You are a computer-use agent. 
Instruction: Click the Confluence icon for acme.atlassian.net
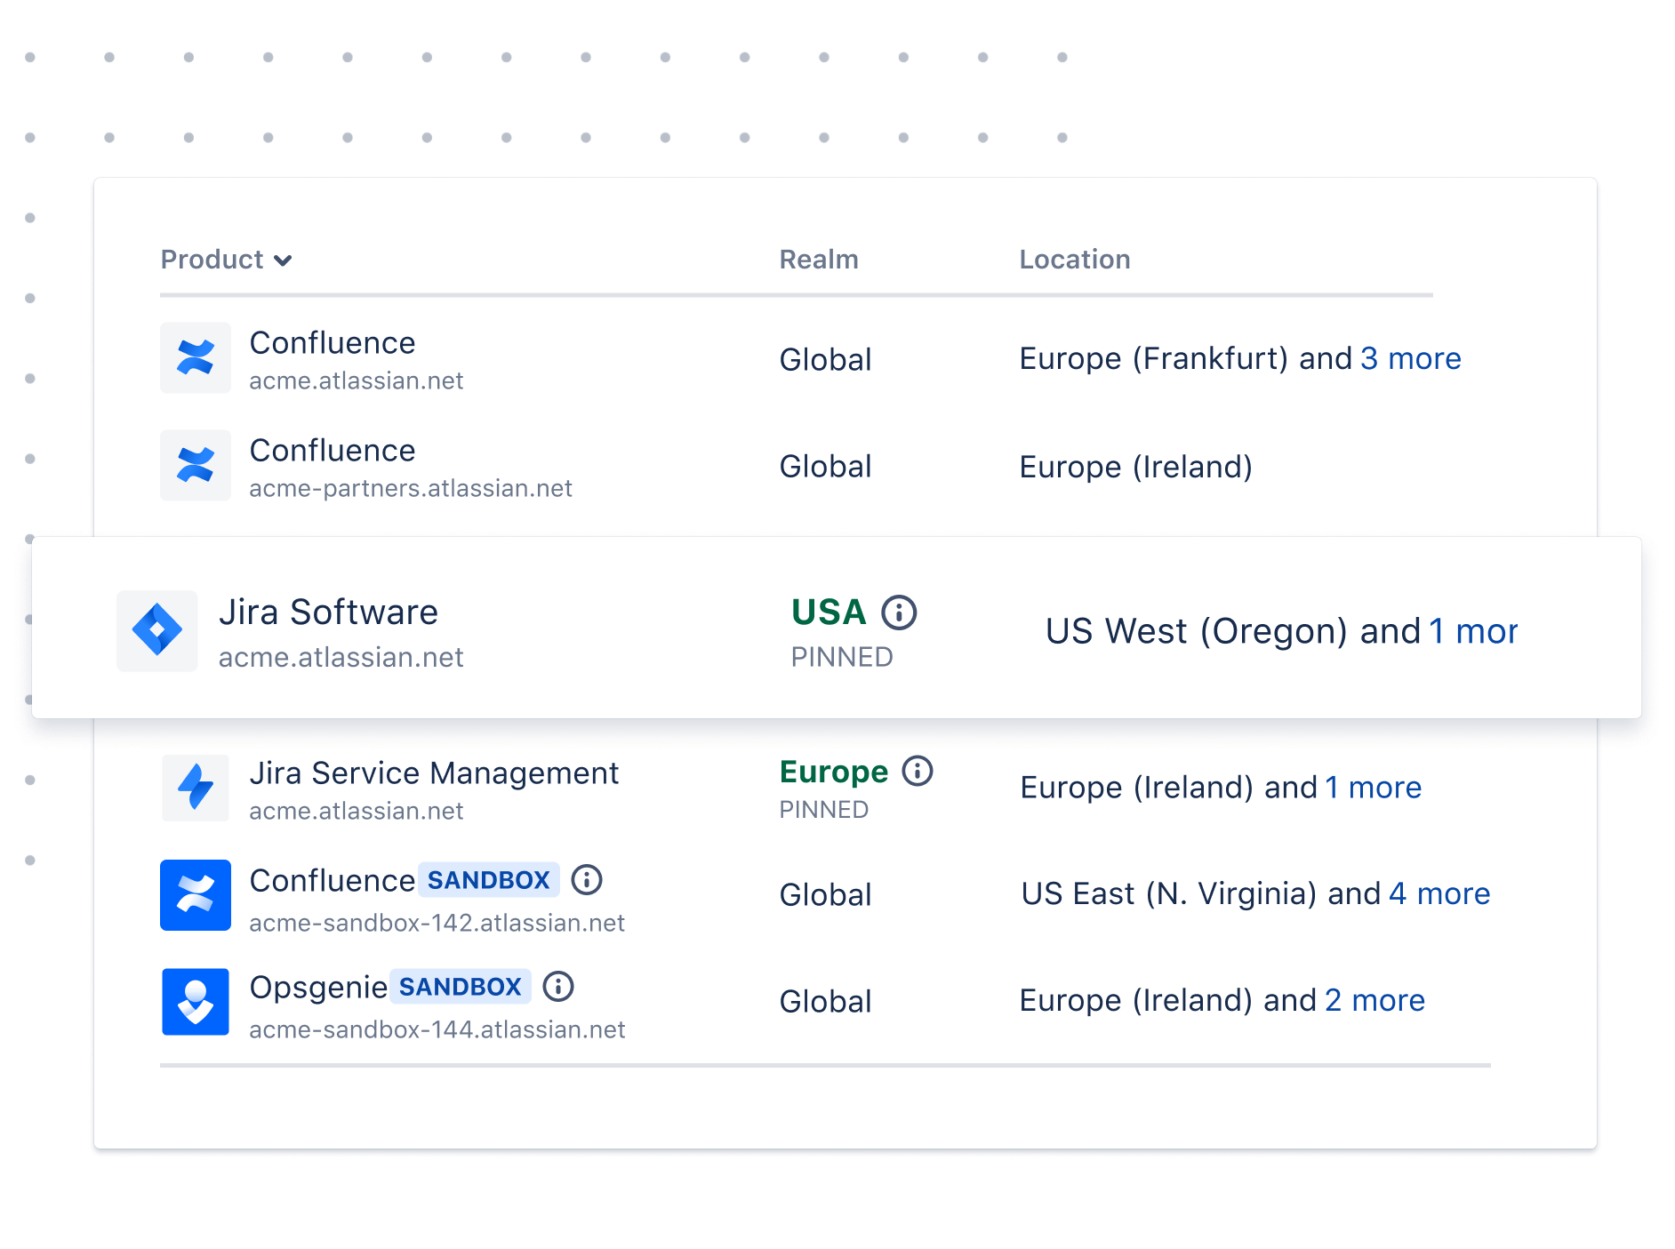tap(196, 358)
